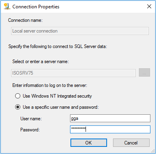Screen dimensions: 156x154
Task: Click the 'Connection name:' label
Action: [25, 20]
